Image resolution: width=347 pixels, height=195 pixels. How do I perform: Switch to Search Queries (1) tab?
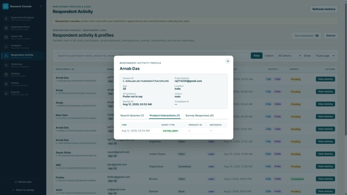click(x=132, y=115)
